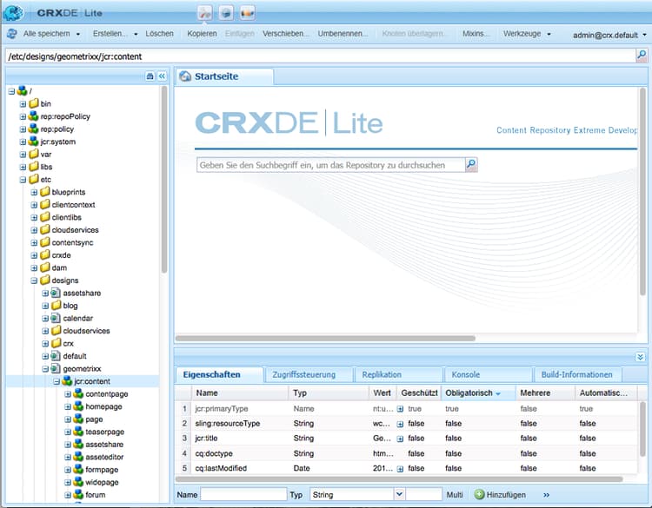The width and height of the screenshot is (652, 508).
Task: Click the root node icon in the tree
Action: (x=22, y=90)
